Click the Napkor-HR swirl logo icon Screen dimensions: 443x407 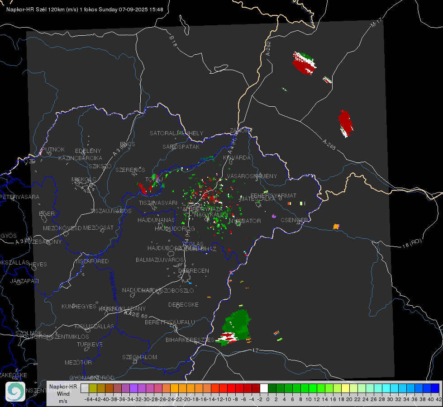tap(15, 392)
